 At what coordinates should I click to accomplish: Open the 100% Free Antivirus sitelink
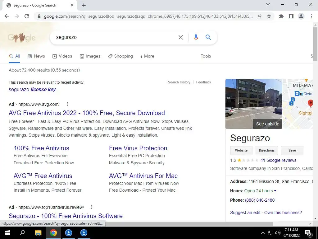click(41, 148)
